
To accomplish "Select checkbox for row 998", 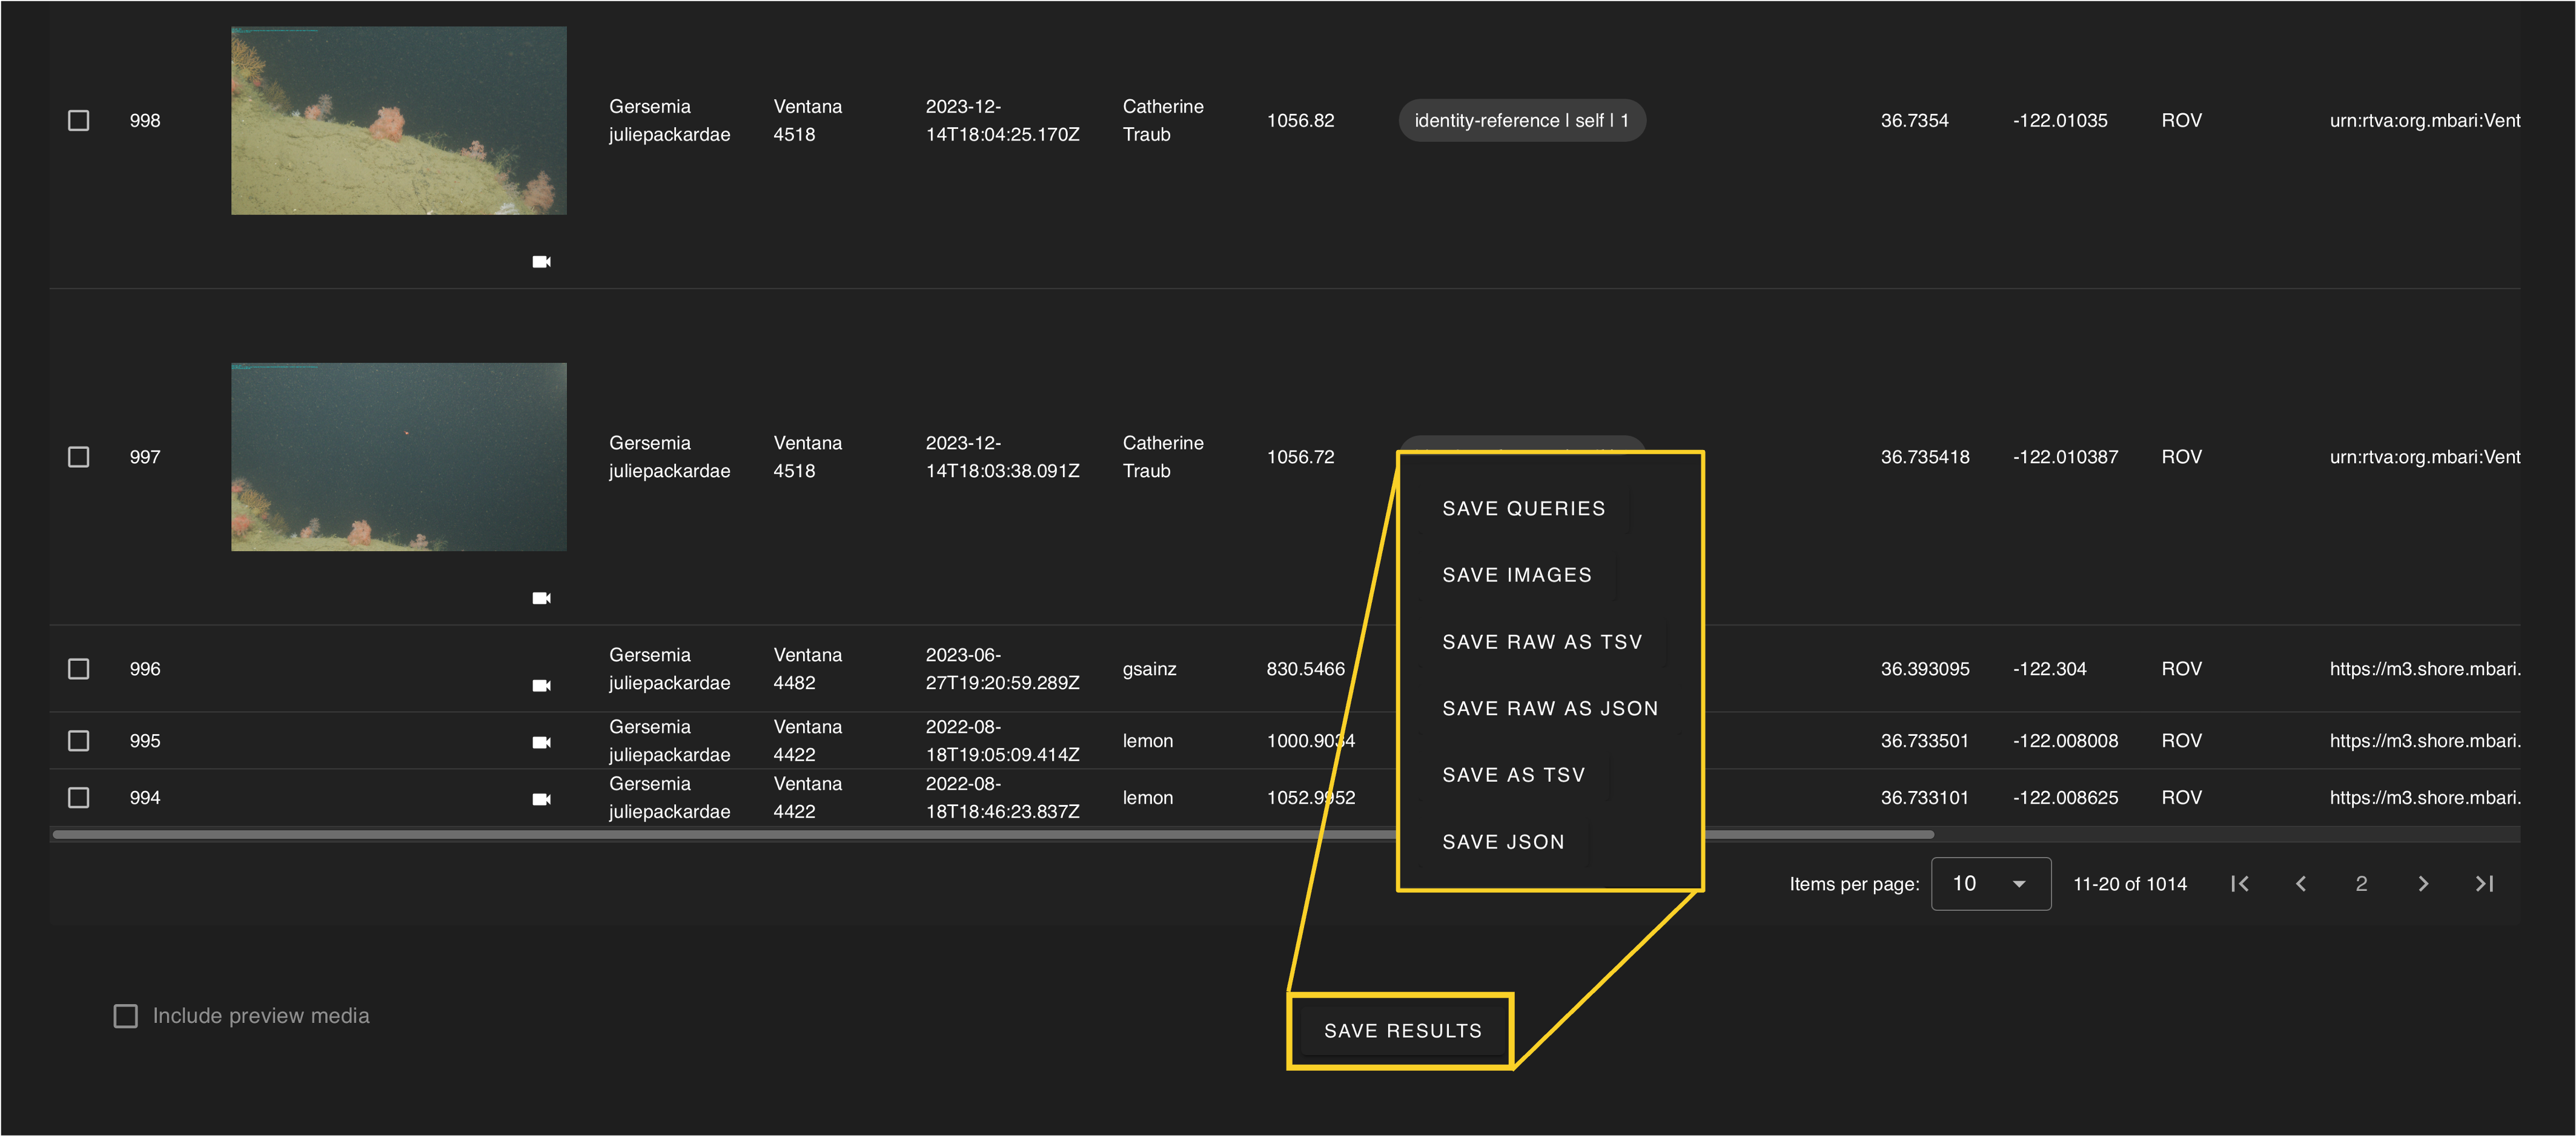I will click(x=79, y=121).
